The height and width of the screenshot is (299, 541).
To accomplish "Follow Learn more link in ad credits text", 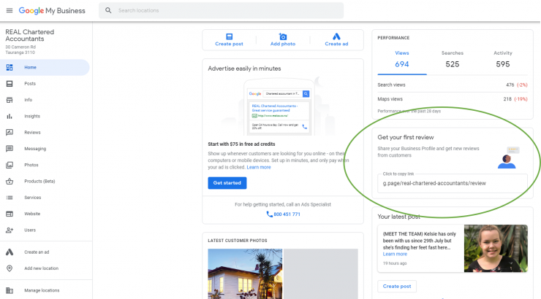I will [259, 167].
